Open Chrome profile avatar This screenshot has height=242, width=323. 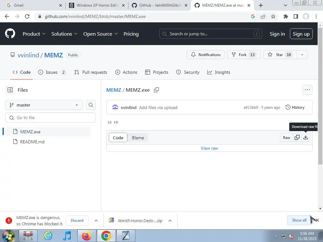coord(306,16)
